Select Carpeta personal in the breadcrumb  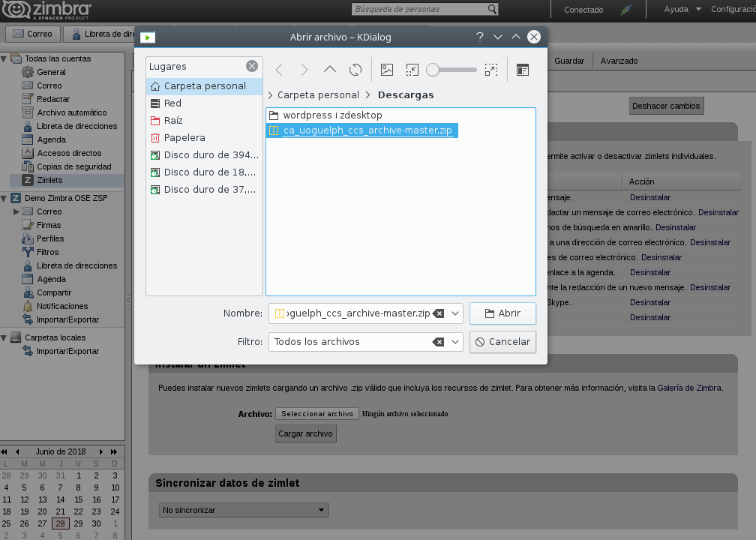click(318, 95)
